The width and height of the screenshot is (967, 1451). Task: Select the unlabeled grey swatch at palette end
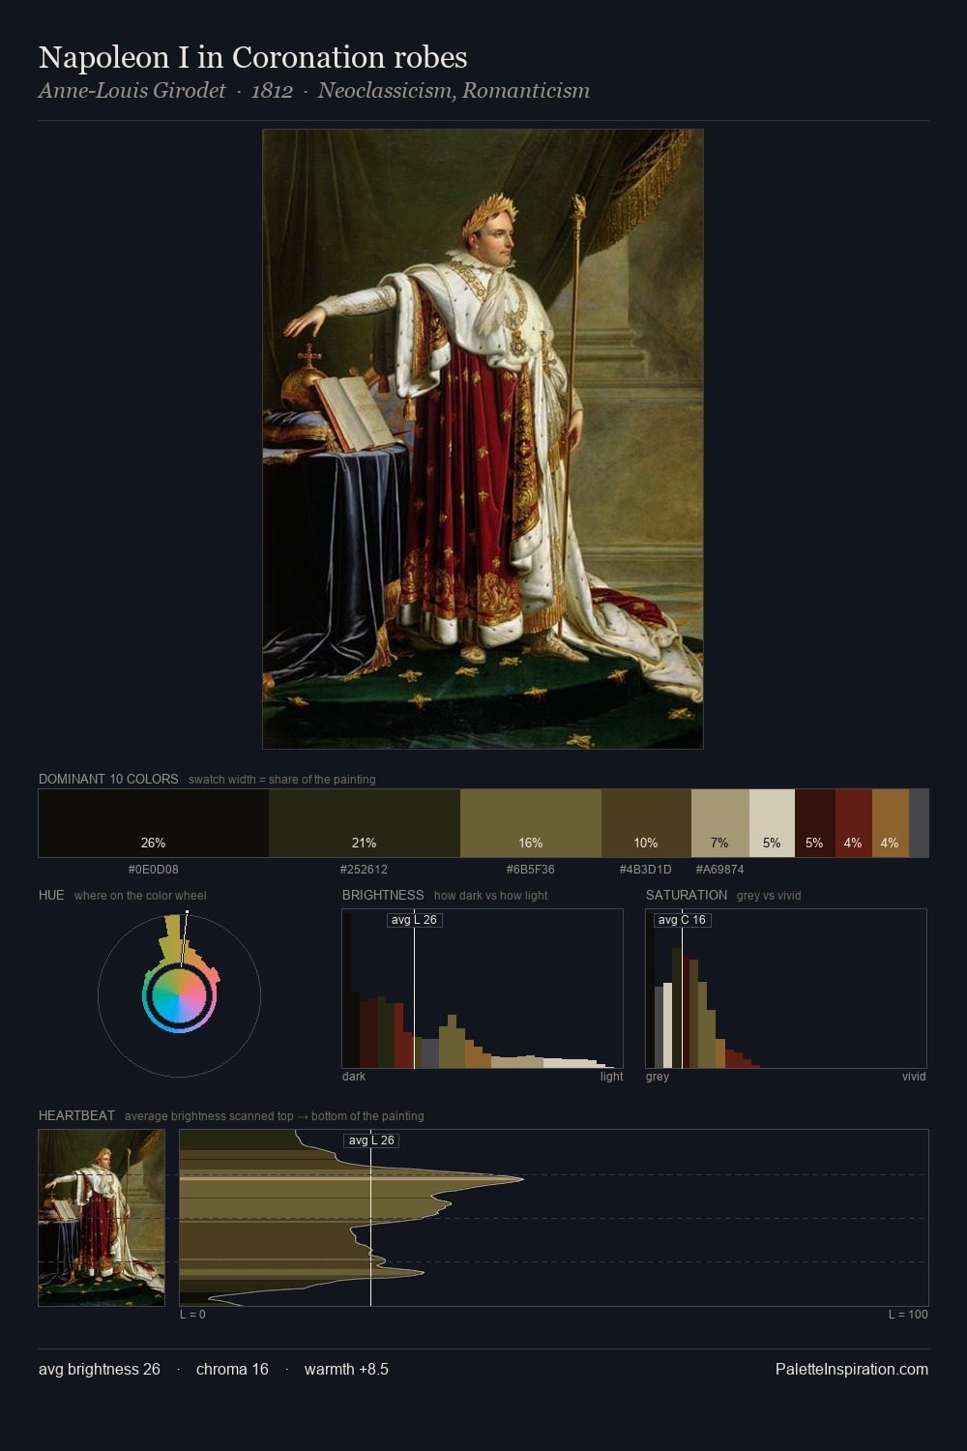coord(919,823)
